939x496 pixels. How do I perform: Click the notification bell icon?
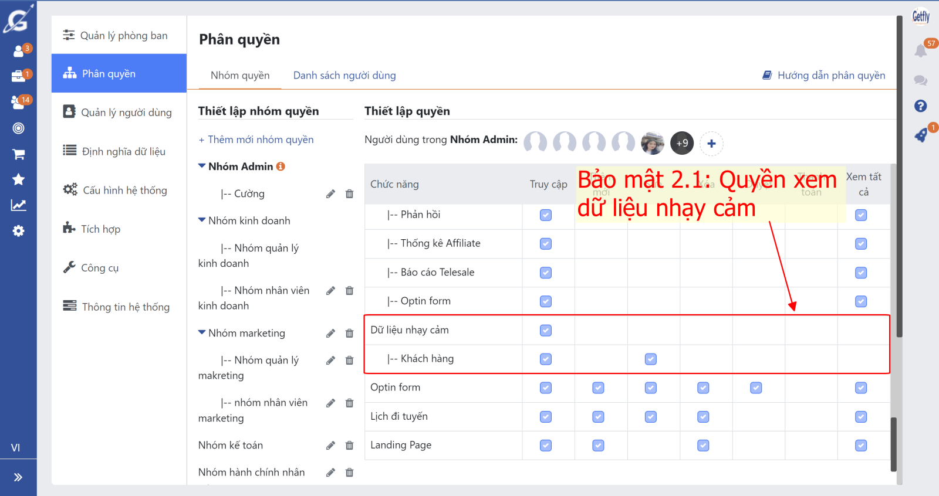point(920,50)
